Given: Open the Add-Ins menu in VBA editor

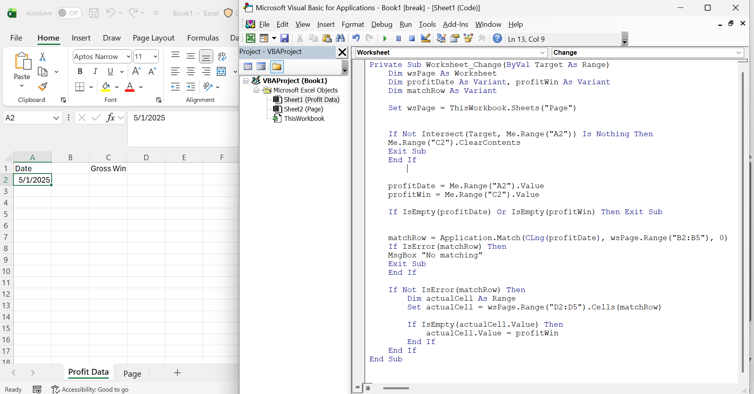Looking at the screenshot, I should [x=455, y=24].
